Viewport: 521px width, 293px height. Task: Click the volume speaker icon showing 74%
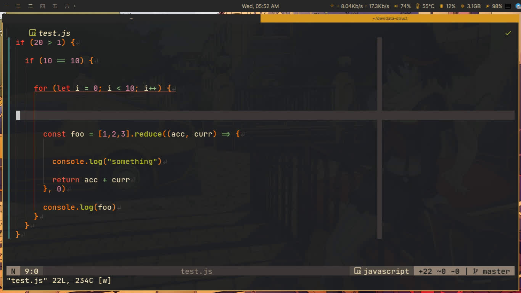pyautogui.click(x=396, y=6)
